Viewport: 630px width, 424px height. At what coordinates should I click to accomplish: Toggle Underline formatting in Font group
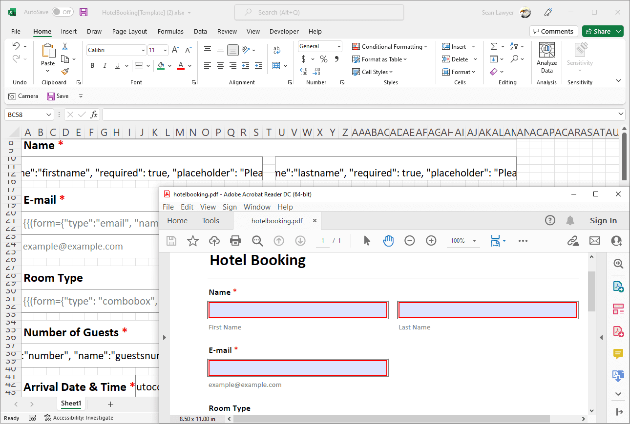point(117,66)
